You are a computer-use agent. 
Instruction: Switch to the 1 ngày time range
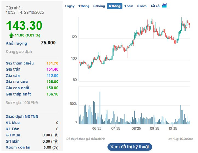pos(69,6)
